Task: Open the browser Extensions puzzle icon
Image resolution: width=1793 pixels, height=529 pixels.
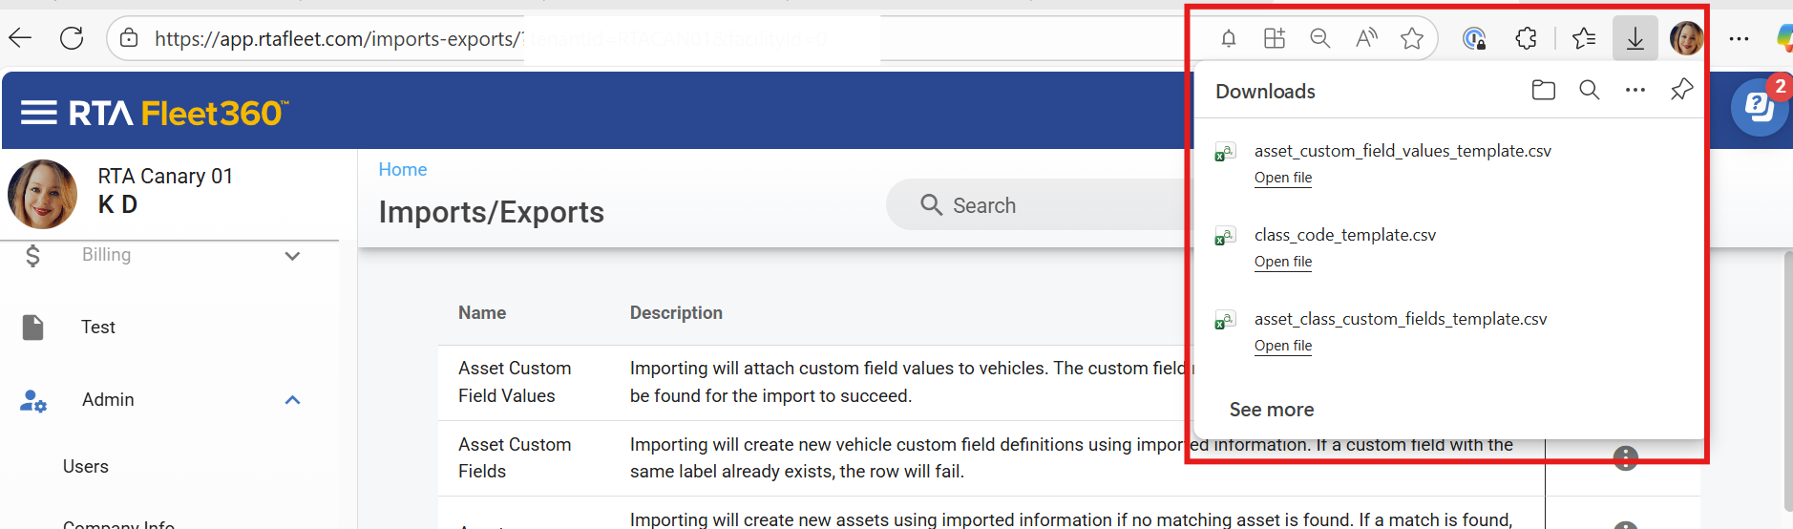Action: pyautogui.click(x=1526, y=38)
